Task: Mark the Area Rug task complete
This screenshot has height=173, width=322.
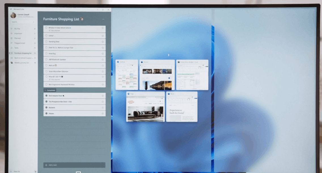Action: pos(46,53)
